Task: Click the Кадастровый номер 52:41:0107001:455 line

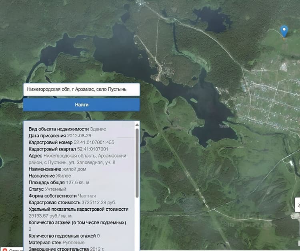Action: [71, 142]
